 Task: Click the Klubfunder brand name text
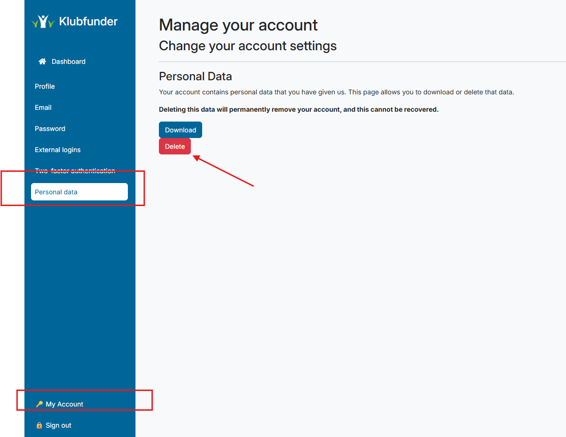click(88, 21)
